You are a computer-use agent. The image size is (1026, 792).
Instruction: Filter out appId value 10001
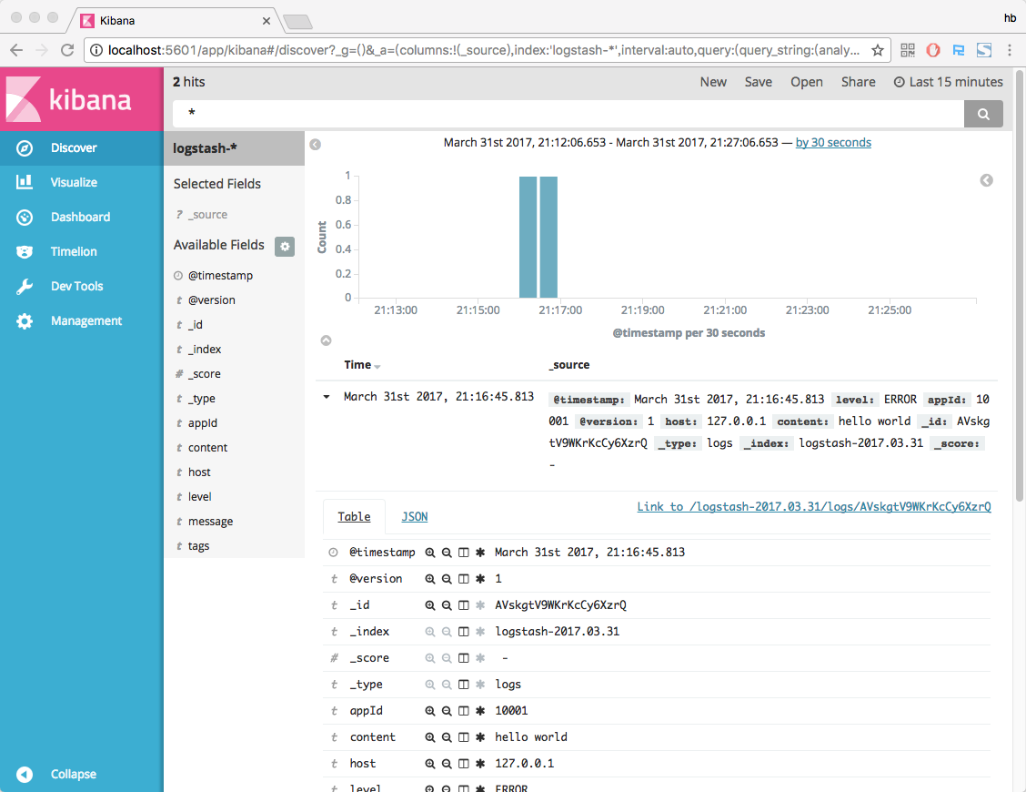pos(447,711)
